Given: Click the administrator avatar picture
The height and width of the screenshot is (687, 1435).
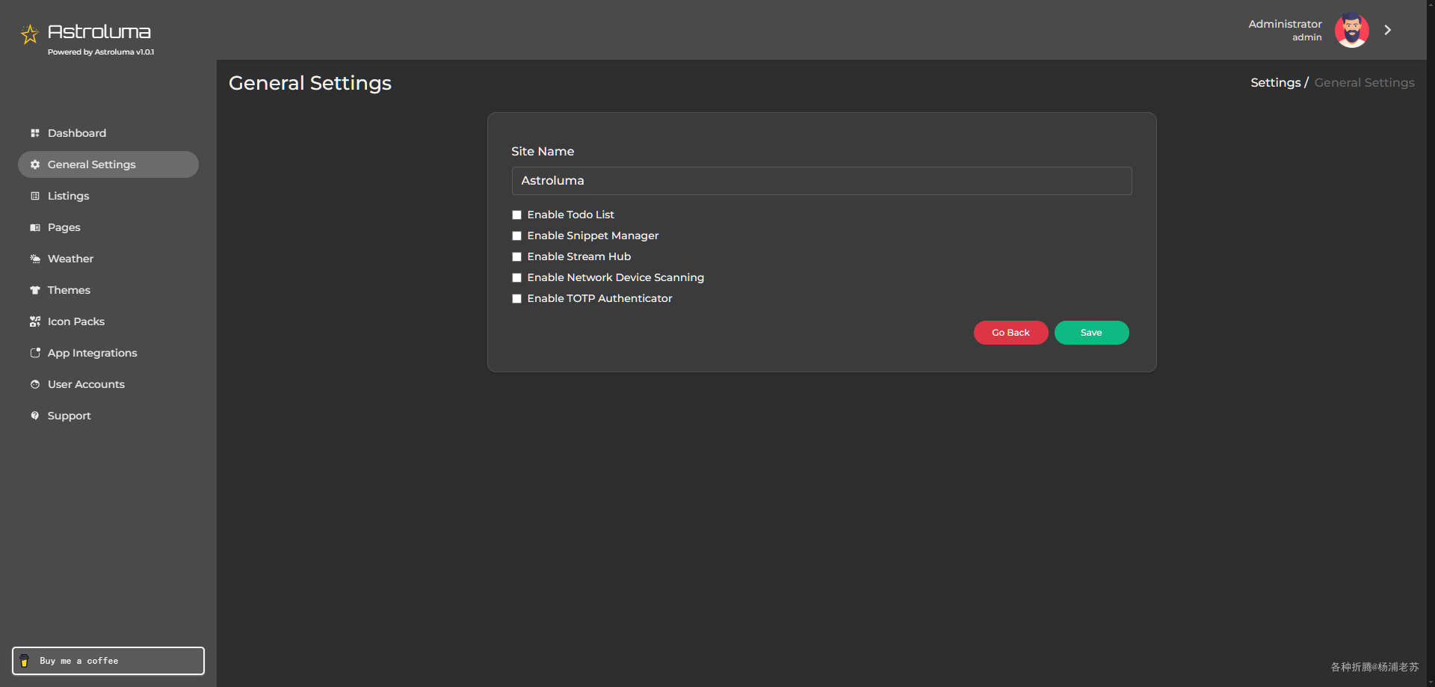Looking at the screenshot, I should [1352, 30].
